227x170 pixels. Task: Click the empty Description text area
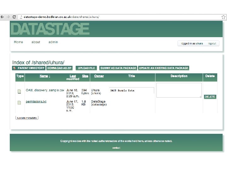(x=179, y=90)
